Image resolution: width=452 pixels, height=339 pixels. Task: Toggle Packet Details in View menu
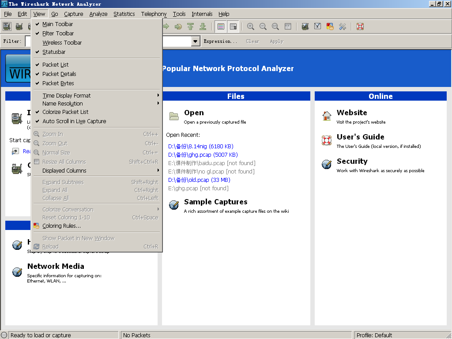97,74
